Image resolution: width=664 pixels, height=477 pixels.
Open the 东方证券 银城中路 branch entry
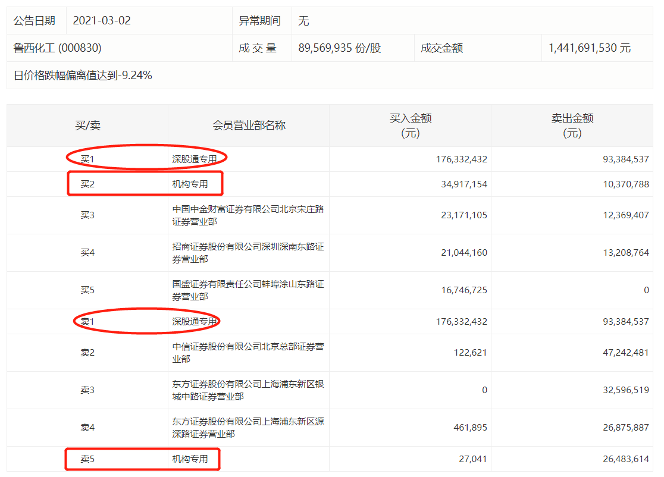248,390
